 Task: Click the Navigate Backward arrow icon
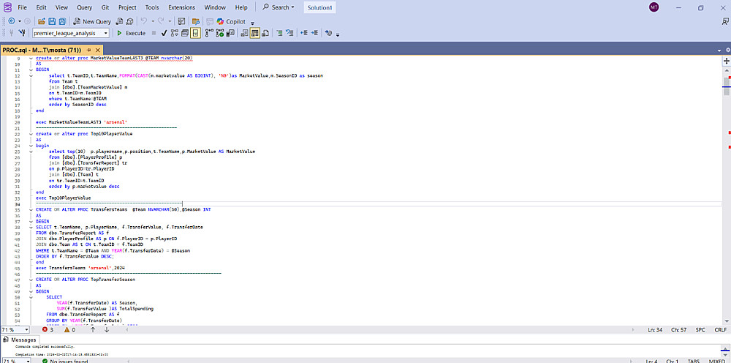(x=12, y=21)
